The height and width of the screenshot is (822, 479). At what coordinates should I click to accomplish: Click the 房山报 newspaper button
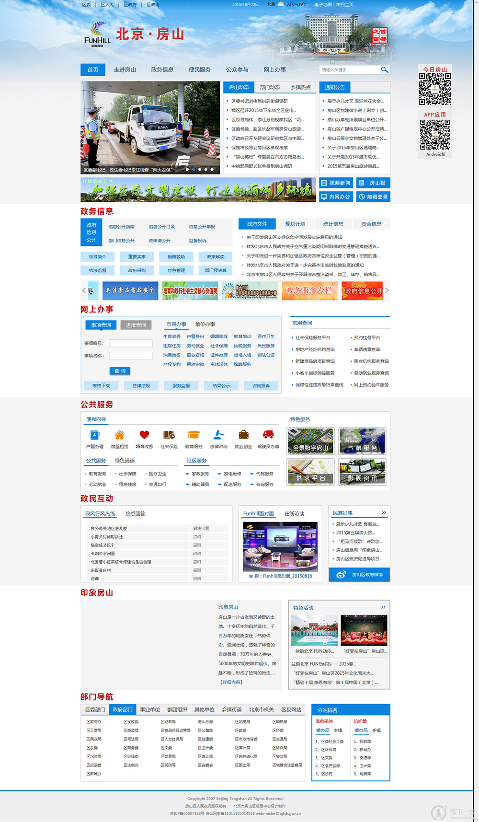373,183
